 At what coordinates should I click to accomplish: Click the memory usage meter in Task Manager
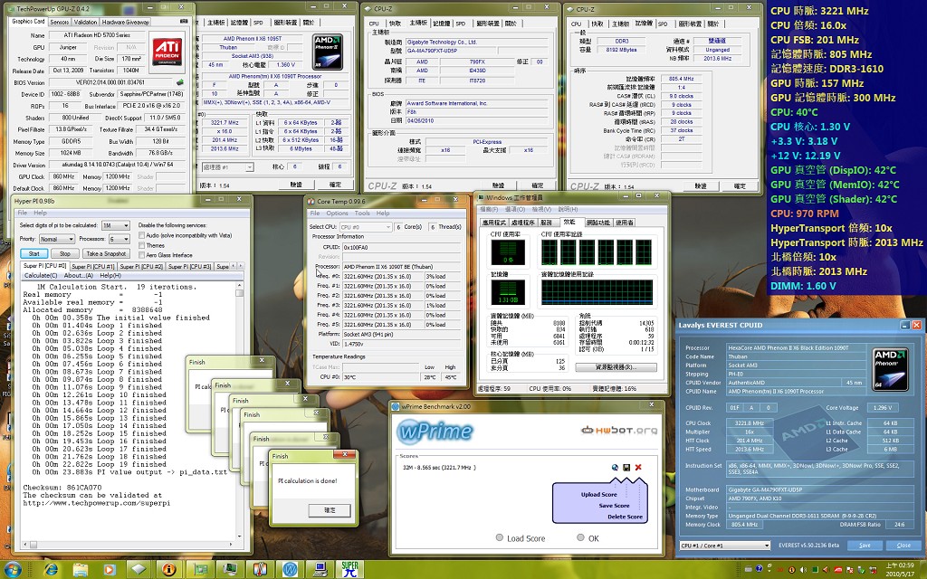[508, 292]
